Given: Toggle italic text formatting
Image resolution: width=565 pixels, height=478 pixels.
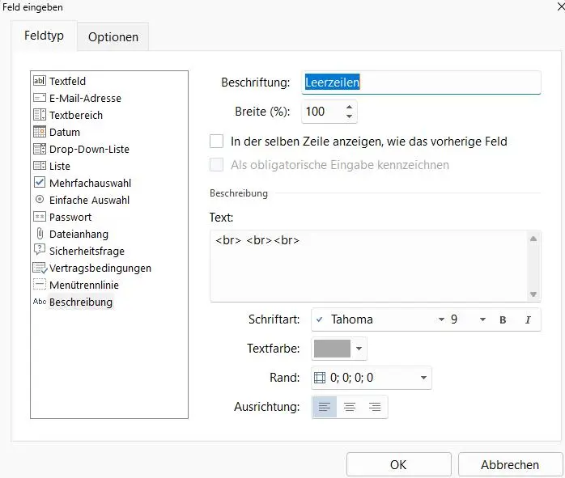Looking at the screenshot, I should (528, 319).
